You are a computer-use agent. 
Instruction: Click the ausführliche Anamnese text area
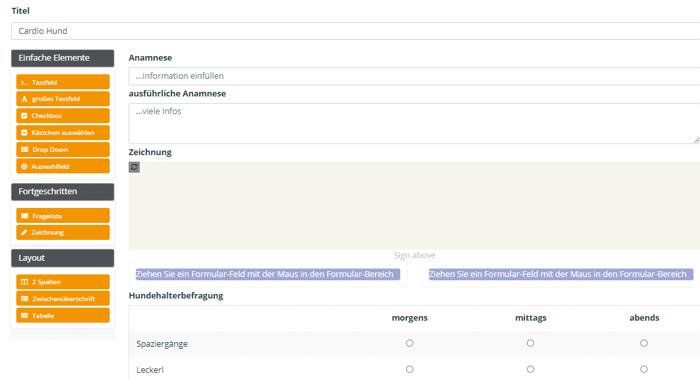[414, 123]
